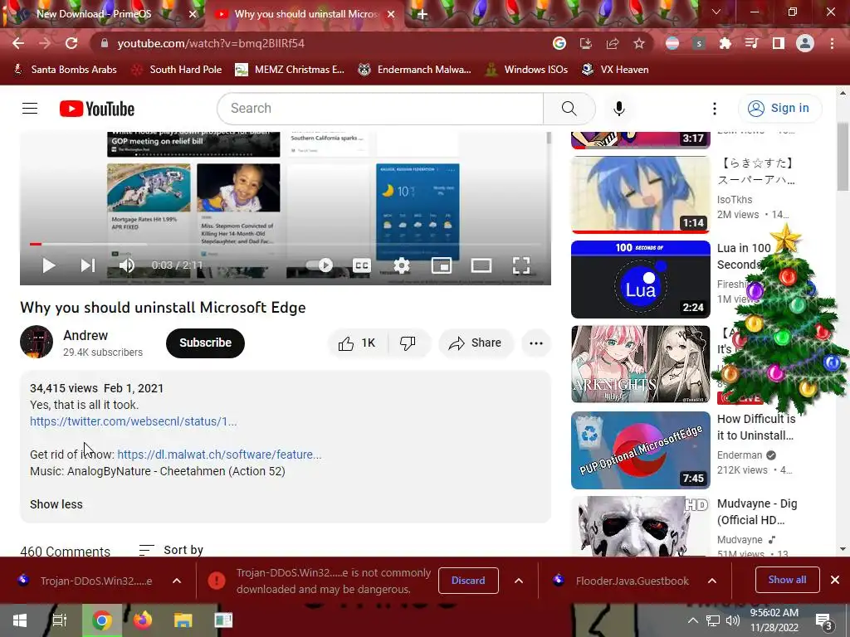The width and height of the screenshot is (850, 637).
Task: Share the video
Action: pyautogui.click(x=475, y=343)
